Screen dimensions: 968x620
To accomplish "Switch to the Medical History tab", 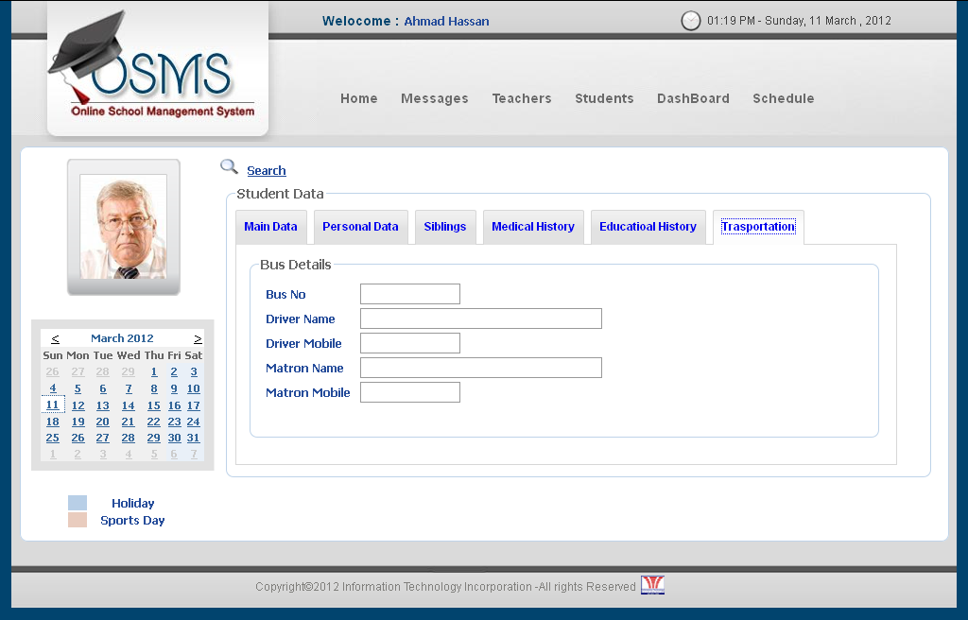I will point(533,227).
